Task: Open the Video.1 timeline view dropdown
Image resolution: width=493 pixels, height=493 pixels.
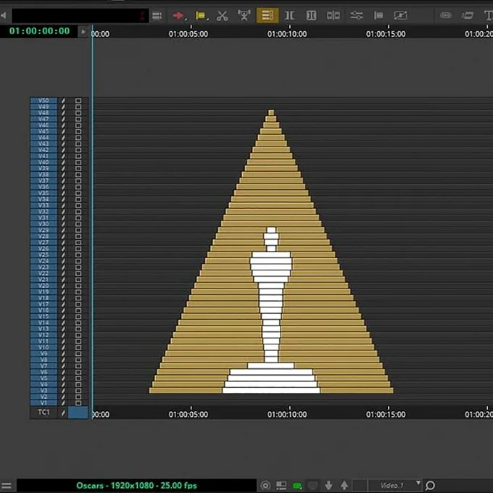Action: [x=394, y=486]
